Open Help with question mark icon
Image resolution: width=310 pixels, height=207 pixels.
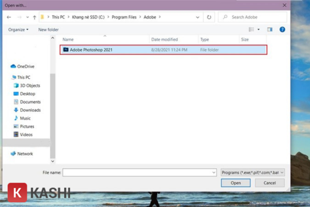[x=282, y=29]
